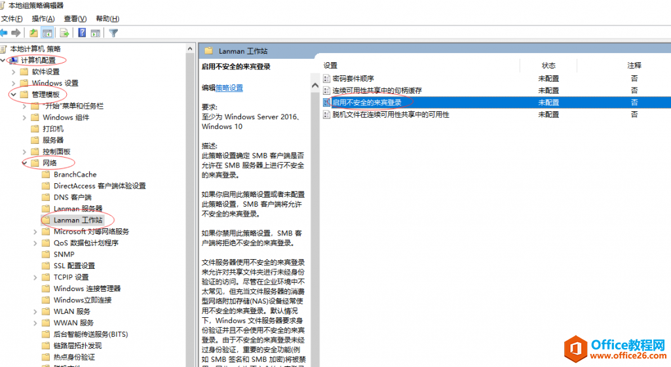The height and width of the screenshot is (367, 671).
Task: Click the folder icon of 服务器
Action: (x=35, y=140)
